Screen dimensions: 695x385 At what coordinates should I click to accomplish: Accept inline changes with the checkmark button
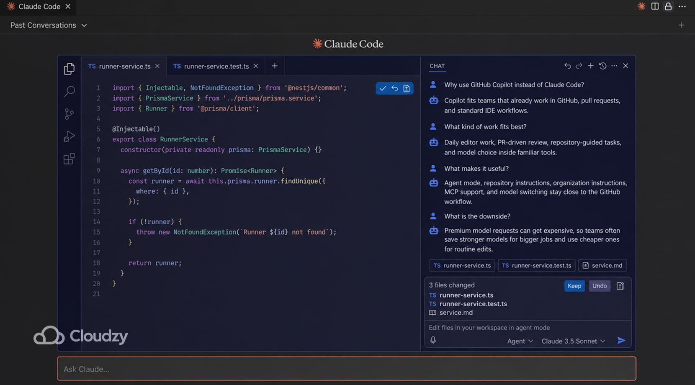[x=383, y=88]
